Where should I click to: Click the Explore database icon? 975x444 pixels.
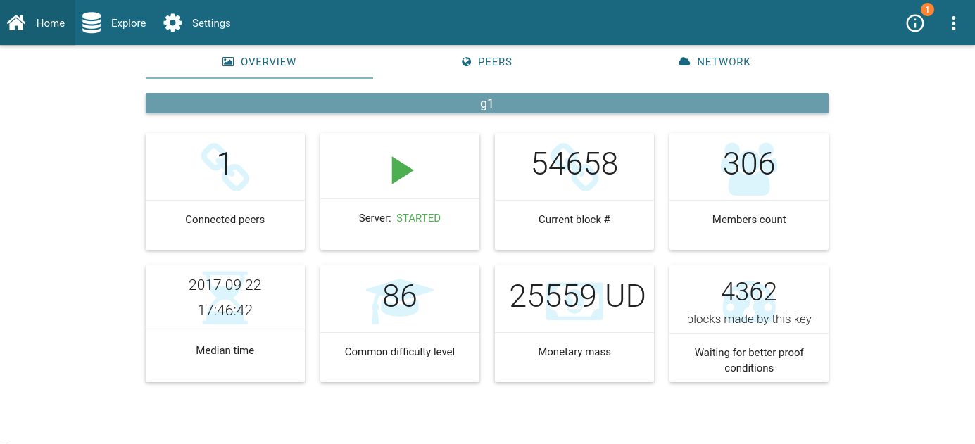coord(92,23)
